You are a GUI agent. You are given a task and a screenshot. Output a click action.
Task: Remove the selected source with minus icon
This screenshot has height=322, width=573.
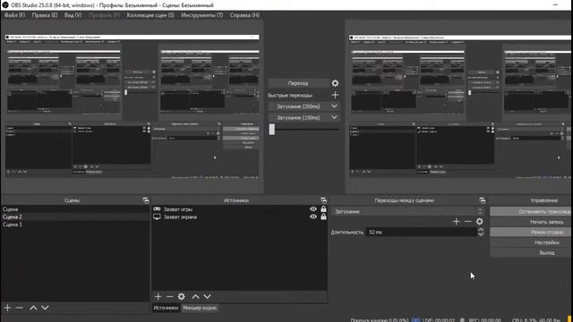pos(169,296)
